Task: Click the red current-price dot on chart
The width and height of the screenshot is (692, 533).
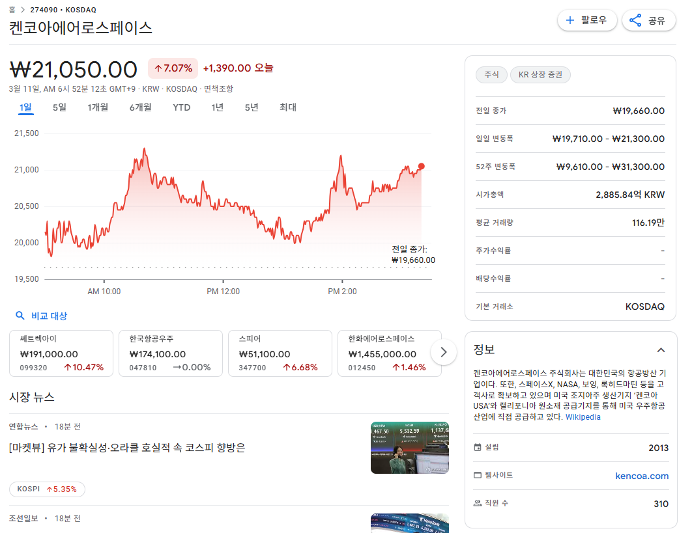Action: click(422, 166)
